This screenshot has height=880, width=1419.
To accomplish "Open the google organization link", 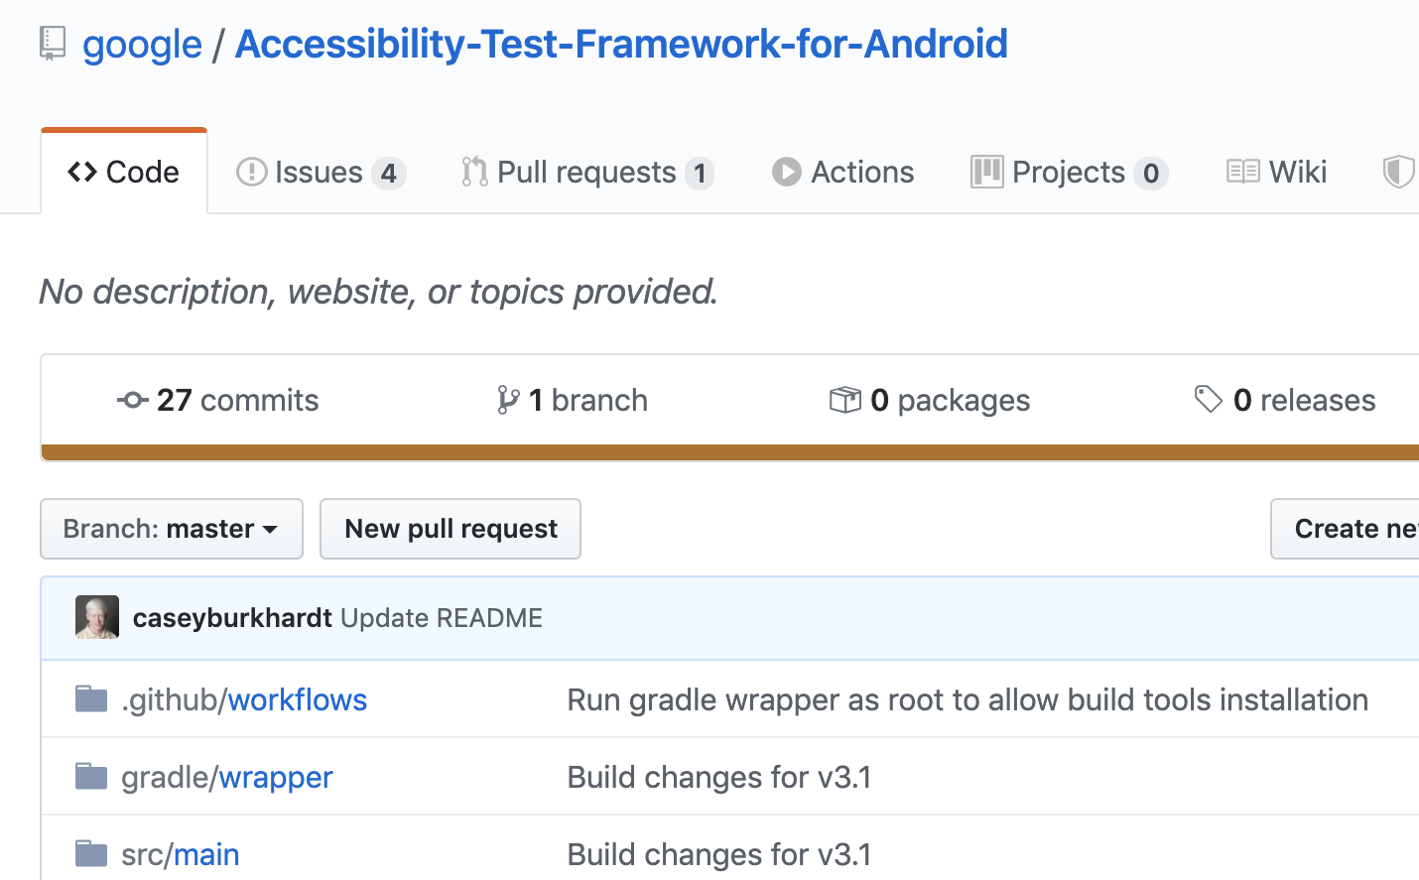I will (142, 43).
